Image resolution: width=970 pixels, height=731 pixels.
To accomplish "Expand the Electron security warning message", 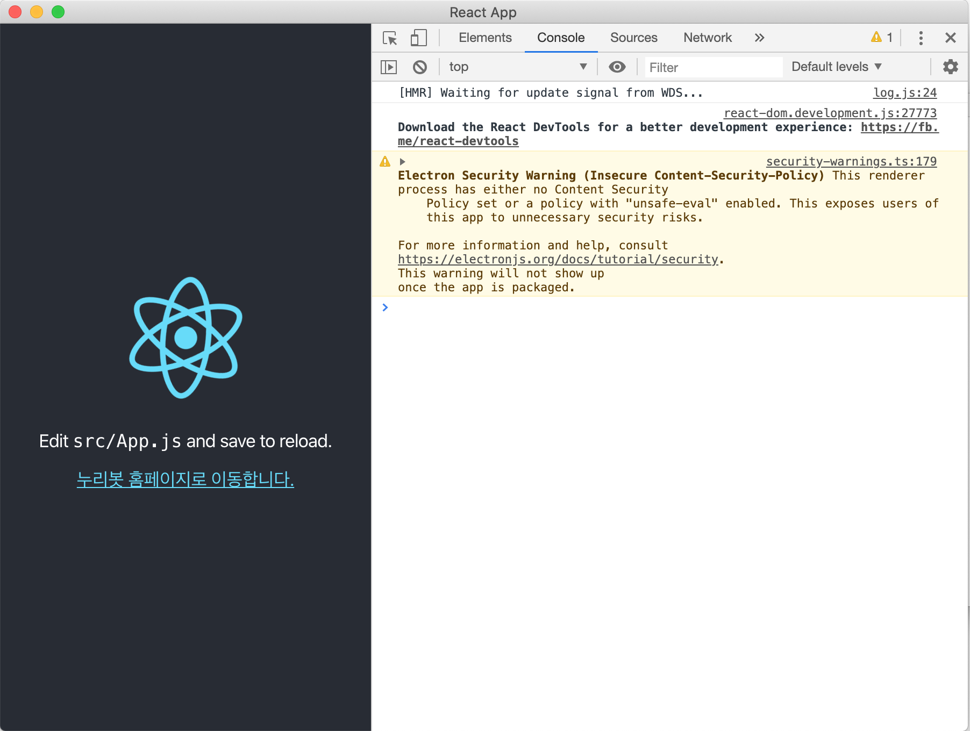I will point(402,161).
